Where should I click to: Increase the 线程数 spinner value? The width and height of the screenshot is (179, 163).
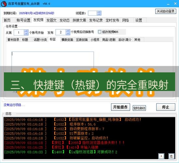(99, 12)
